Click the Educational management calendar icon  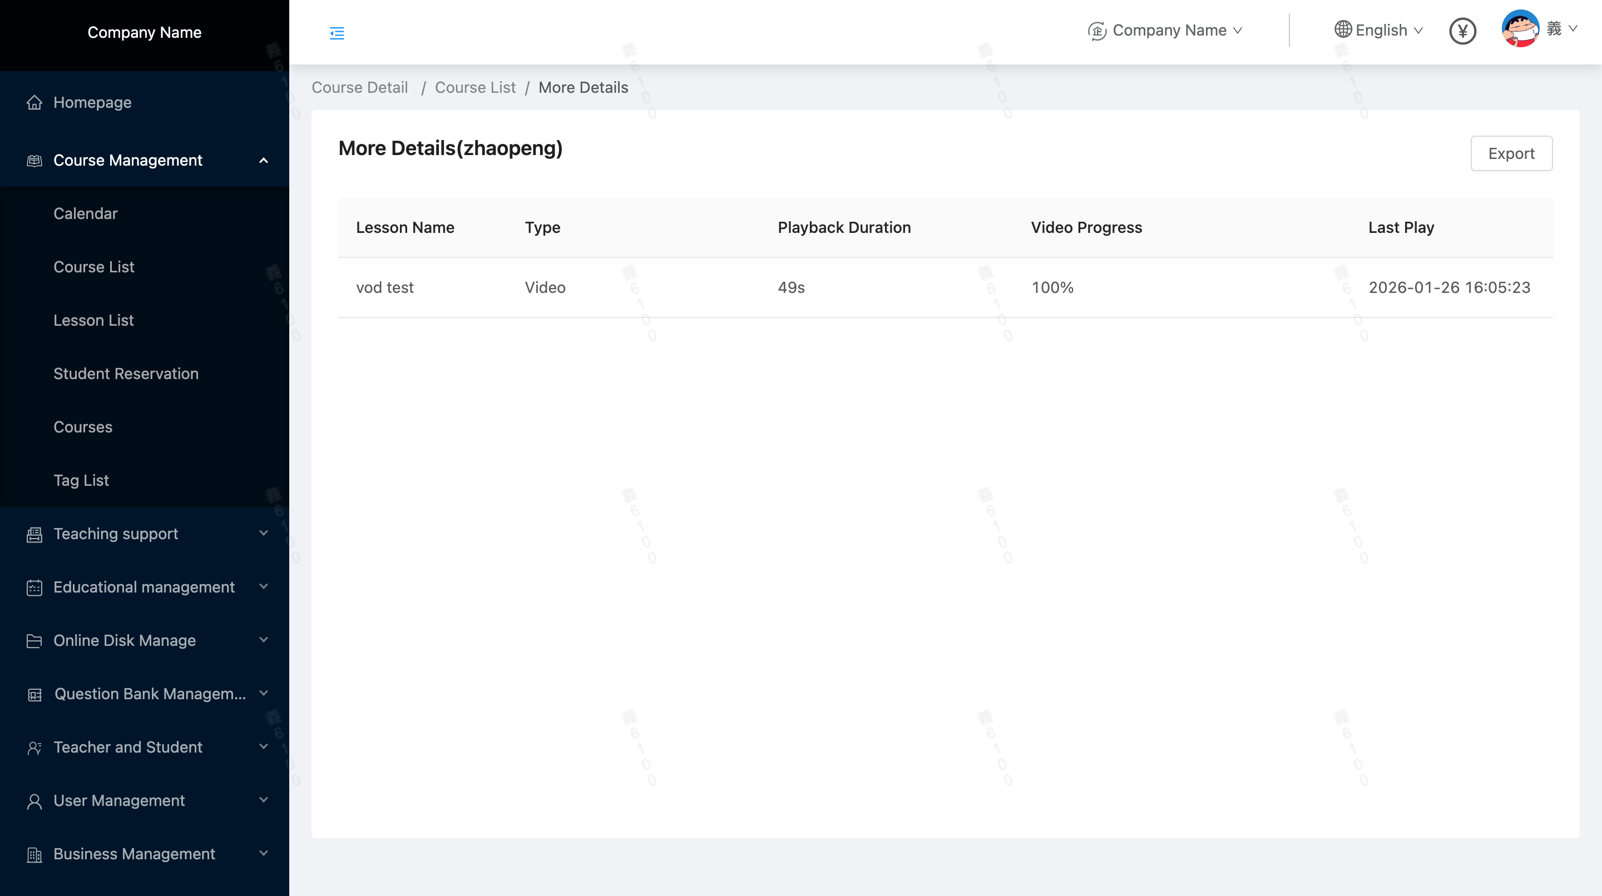(35, 587)
